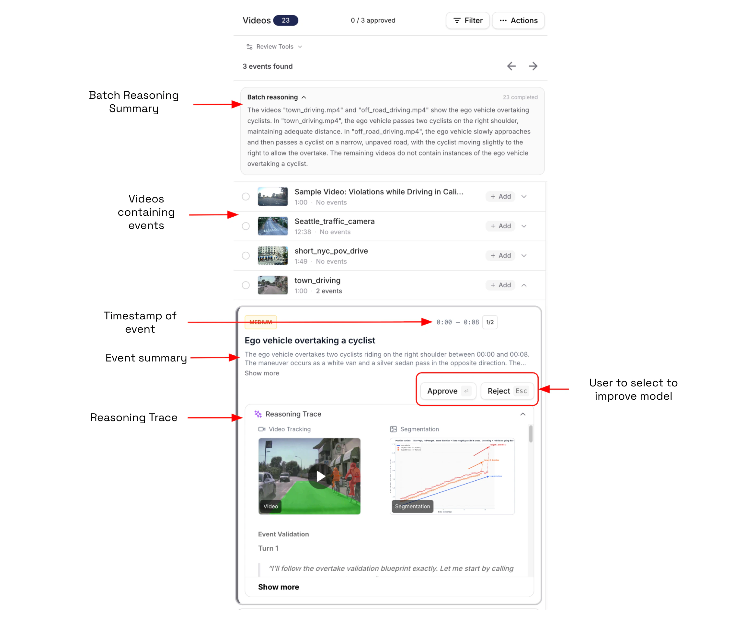Click the '23 completed' label
The height and width of the screenshot is (618, 734).
[x=520, y=97]
